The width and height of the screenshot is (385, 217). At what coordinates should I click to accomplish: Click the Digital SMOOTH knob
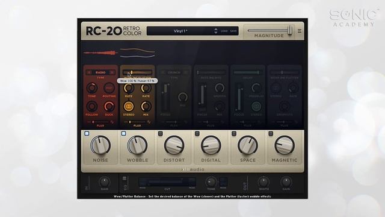pyautogui.click(x=220, y=88)
